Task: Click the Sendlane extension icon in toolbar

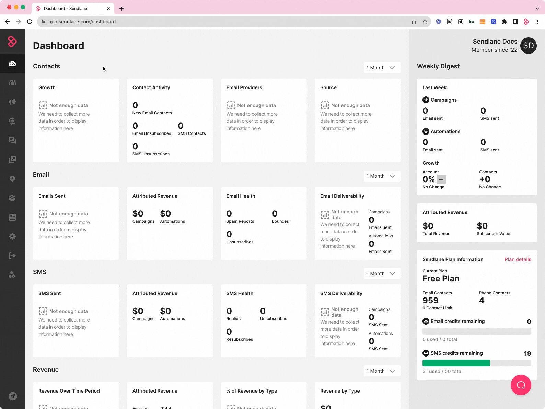Action: (x=526, y=22)
